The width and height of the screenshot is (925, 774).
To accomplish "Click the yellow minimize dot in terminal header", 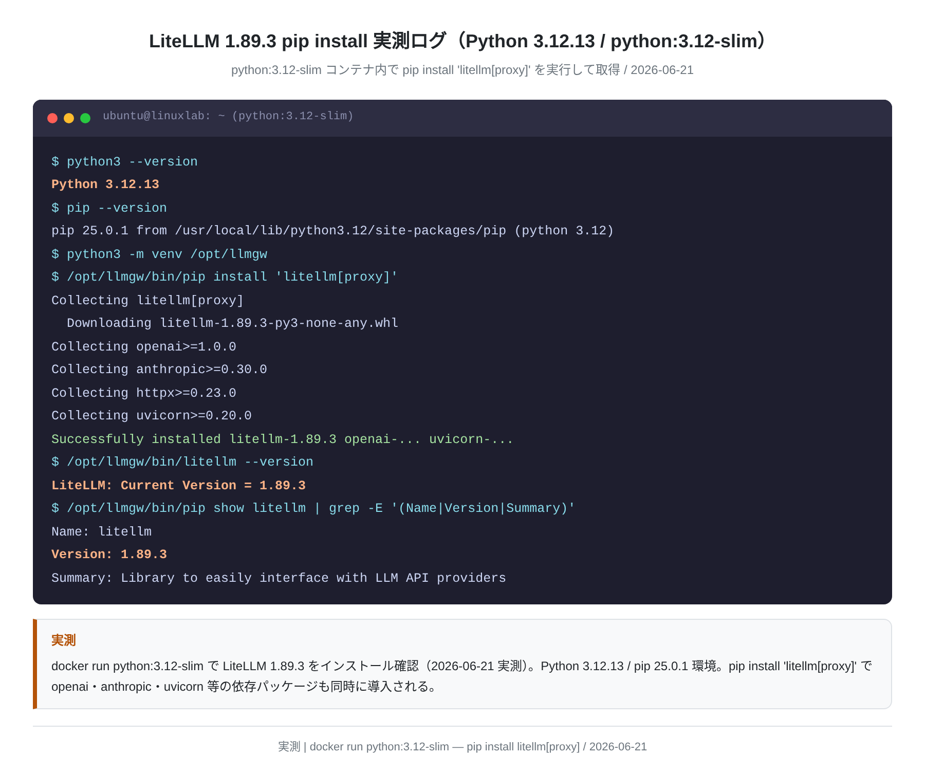I will tap(69, 118).
